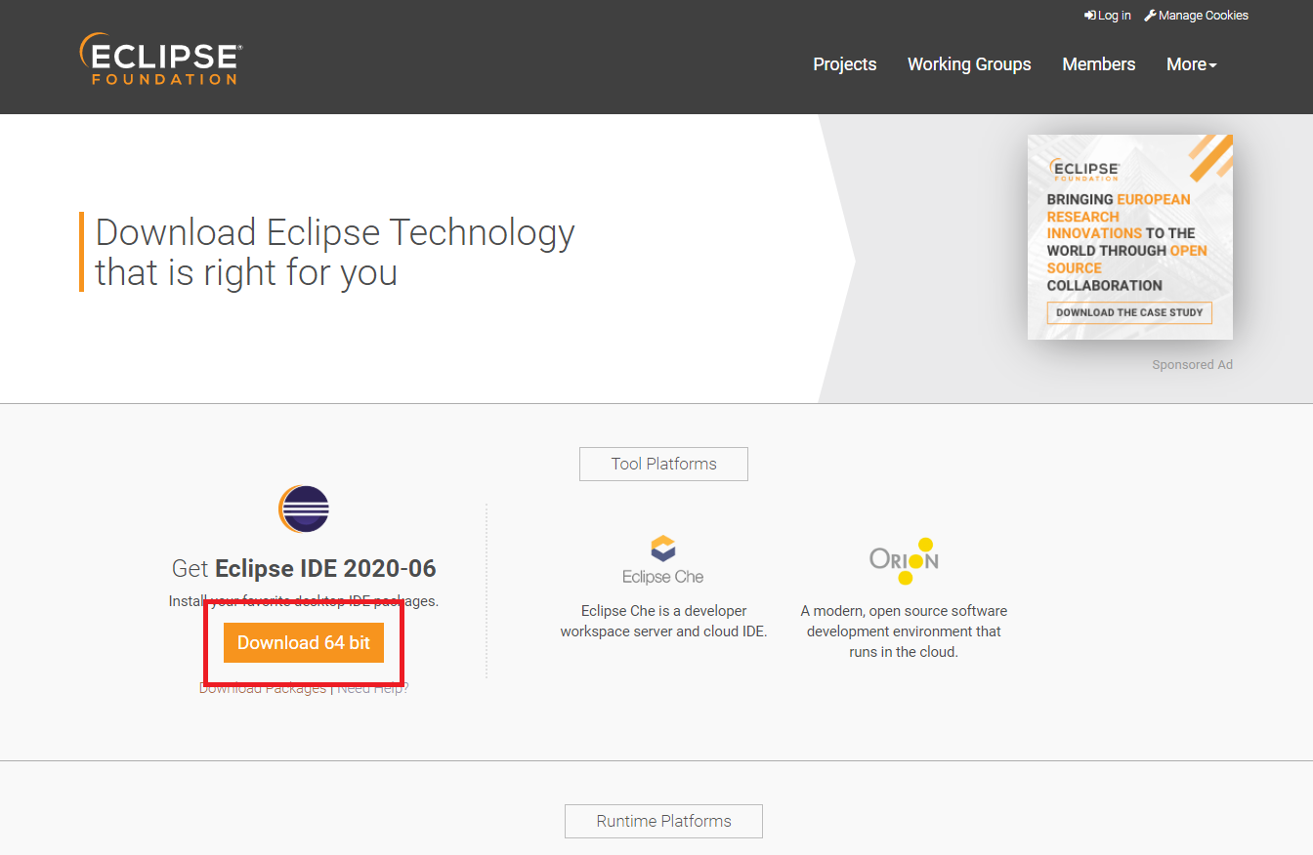1313x855 pixels.
Task: Click the Orion logo
Action: pyautogui.click(x=904, y=560)
